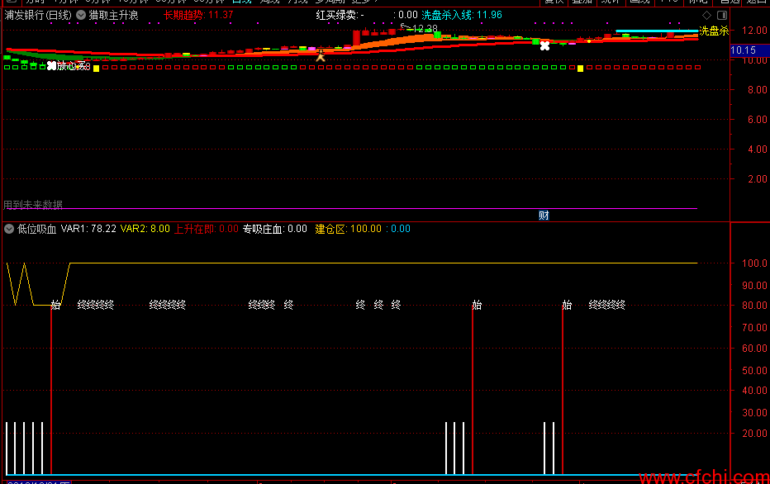Select the 红买绿卖 indicator label
The width and height of the screenshot is (770, 484).
[340, 15]
